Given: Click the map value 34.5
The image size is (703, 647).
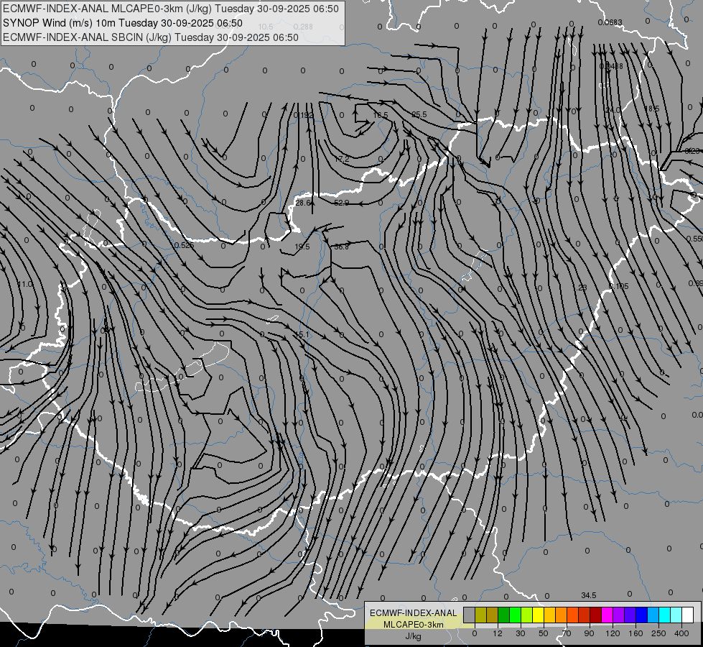Looking at the screenshot, I should click(589, 595).
